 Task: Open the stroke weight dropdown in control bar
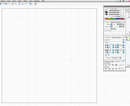[x=5, y=4]
